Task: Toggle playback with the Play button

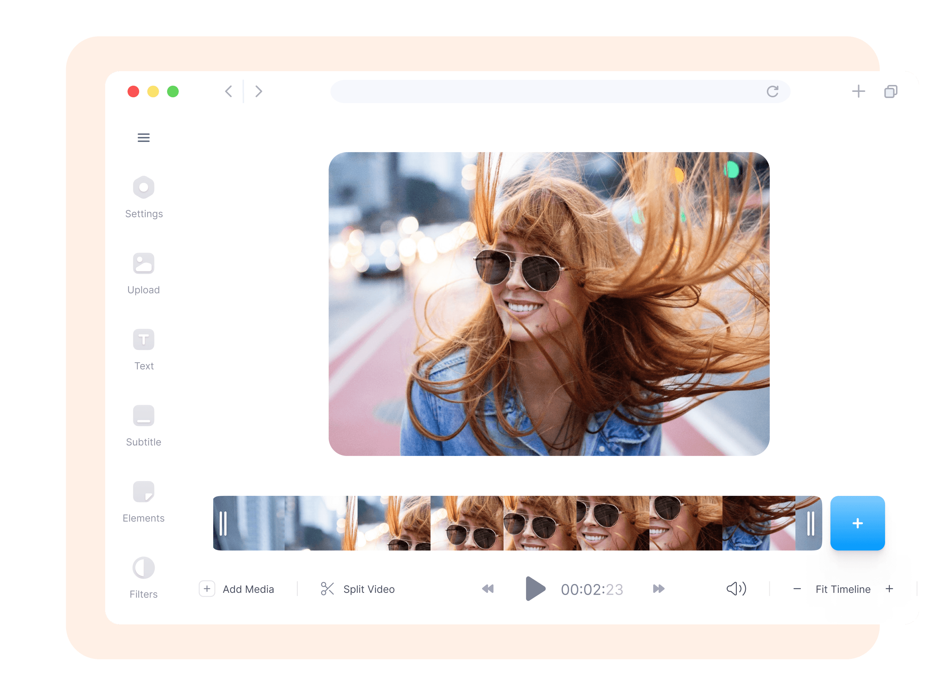Action: pyautogui.click(x=534, y=589)
